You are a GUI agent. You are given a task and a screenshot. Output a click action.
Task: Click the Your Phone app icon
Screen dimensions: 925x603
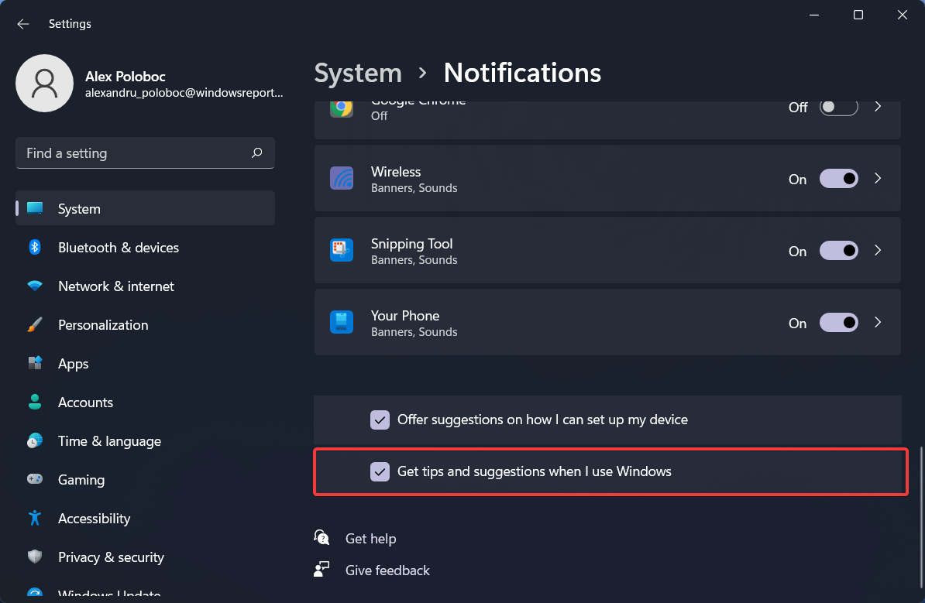tap(342, 323)
